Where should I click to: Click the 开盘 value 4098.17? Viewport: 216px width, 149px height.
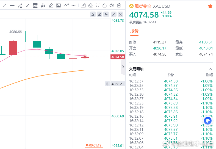(x=160, y=48)
